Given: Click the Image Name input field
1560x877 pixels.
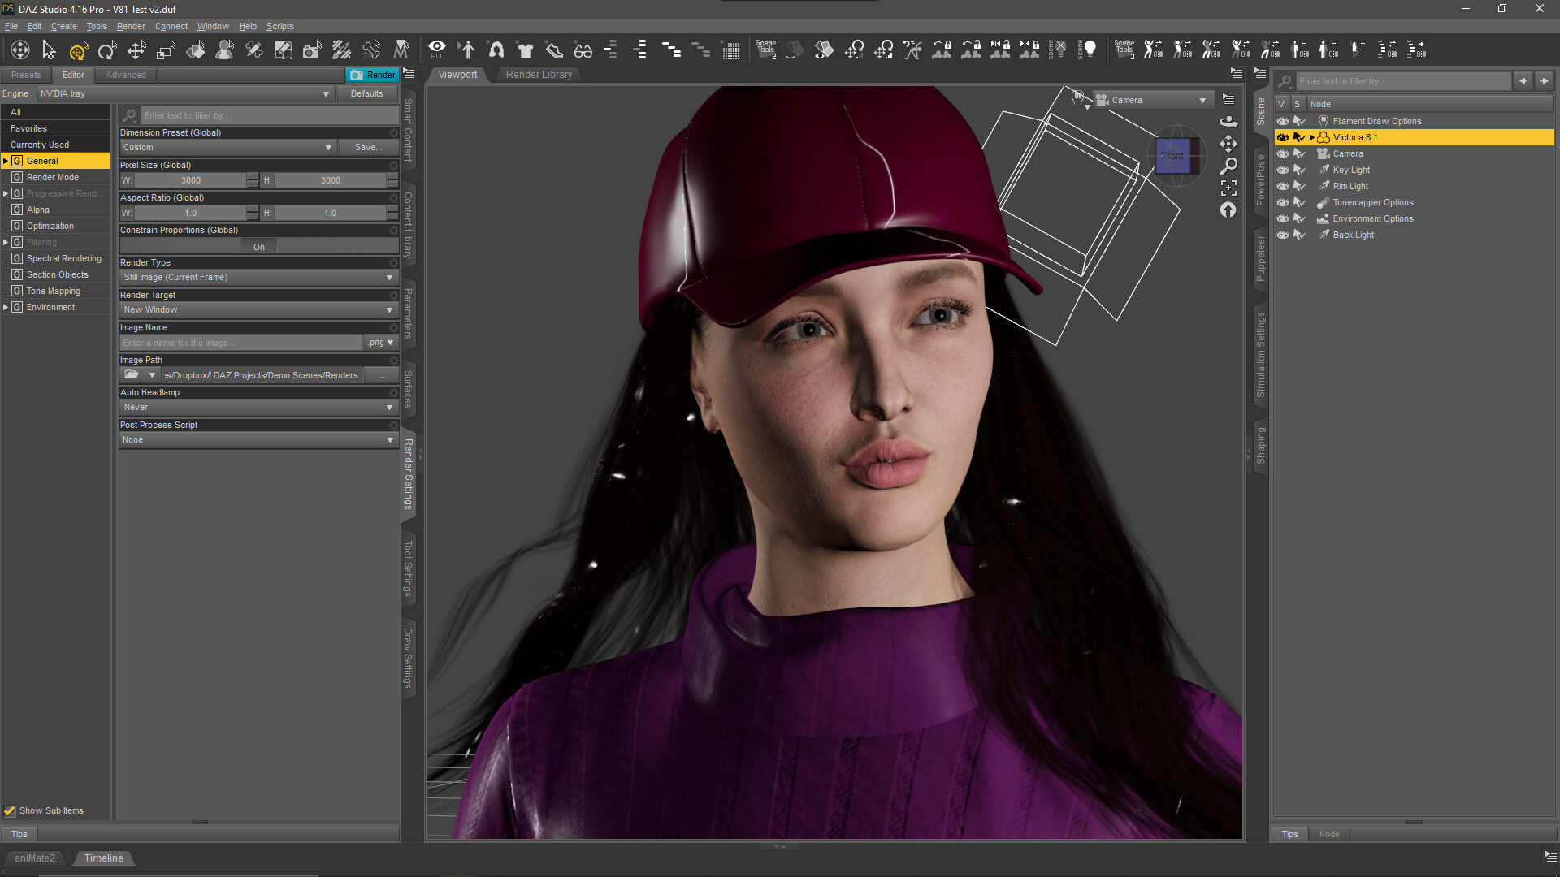Looking at the screenshot, I should click(x=240, y=343).
